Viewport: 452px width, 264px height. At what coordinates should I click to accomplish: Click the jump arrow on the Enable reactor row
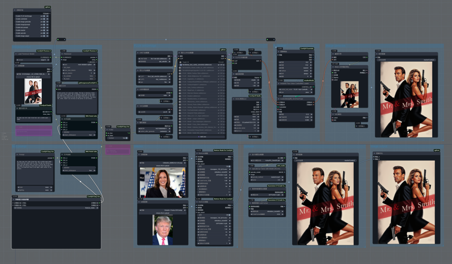pyautogui.click(x=47, y=31)
